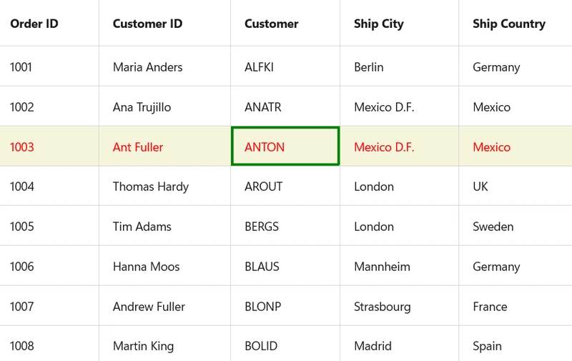Click the Strasbourg ship city cell
Viewport: 572px width, 361px height.
point(400,305)
